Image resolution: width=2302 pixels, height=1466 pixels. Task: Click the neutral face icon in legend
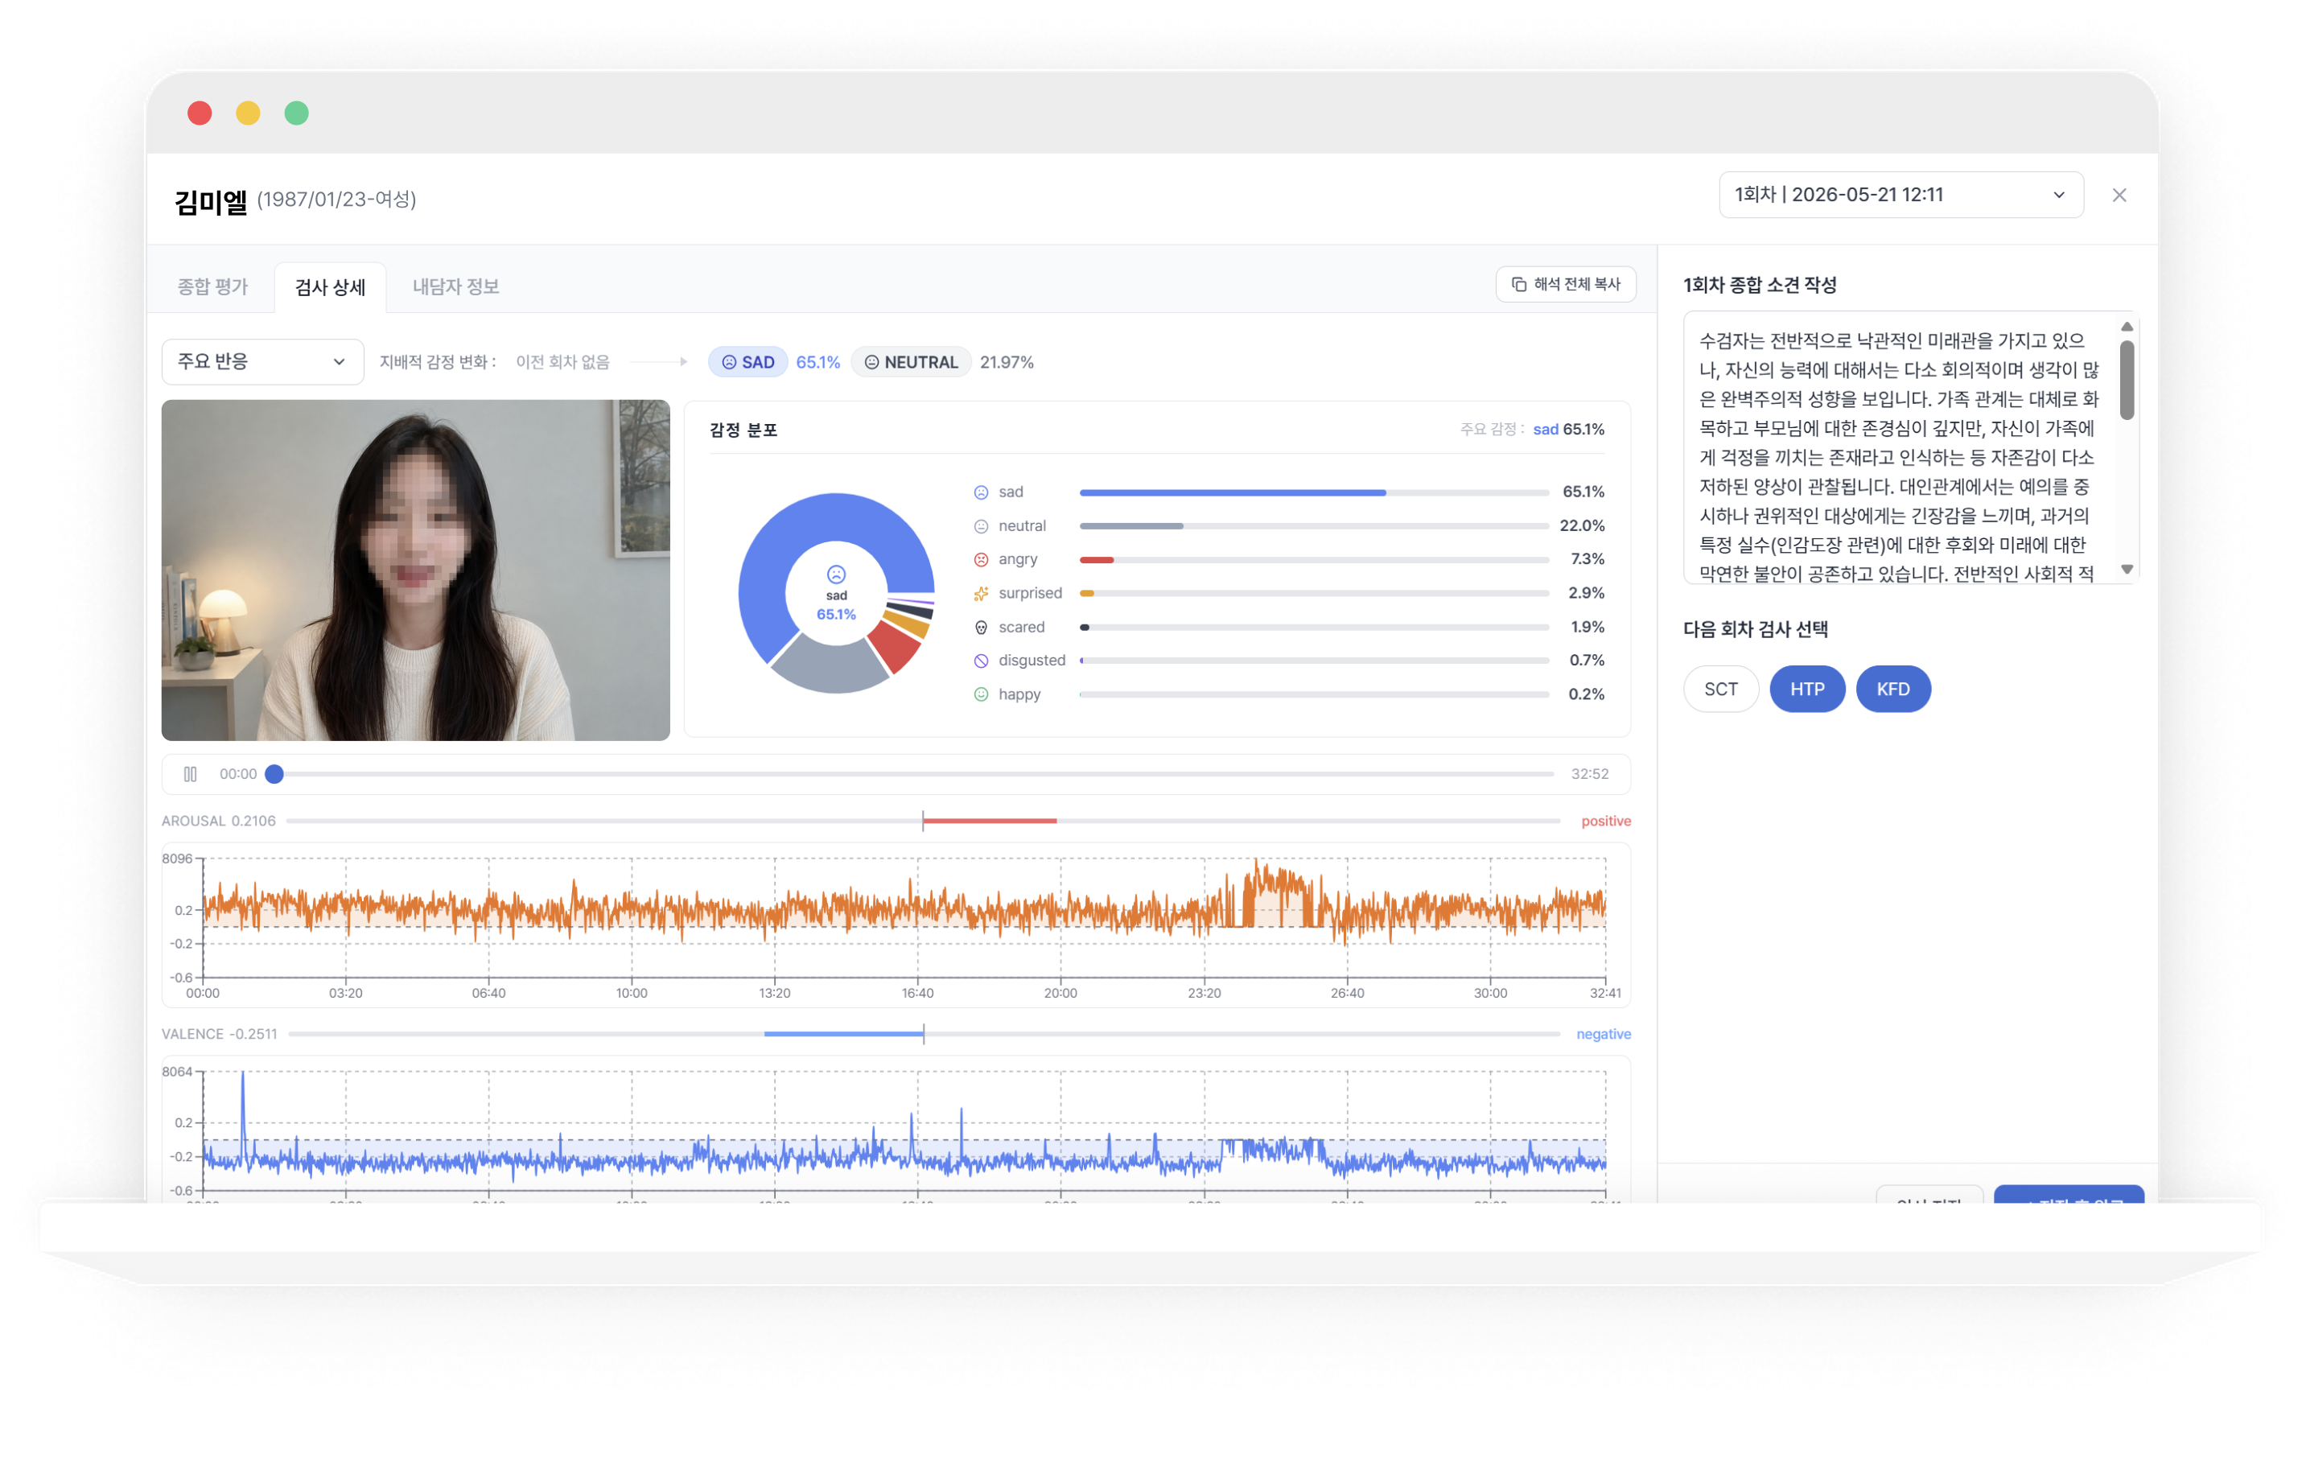coord(981,526)
